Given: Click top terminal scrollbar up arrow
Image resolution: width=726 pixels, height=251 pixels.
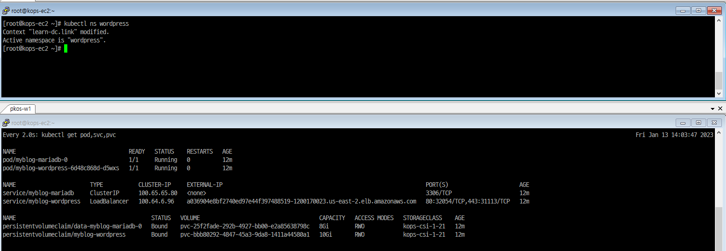Looking at the screenshot, I should coord(719,20).
